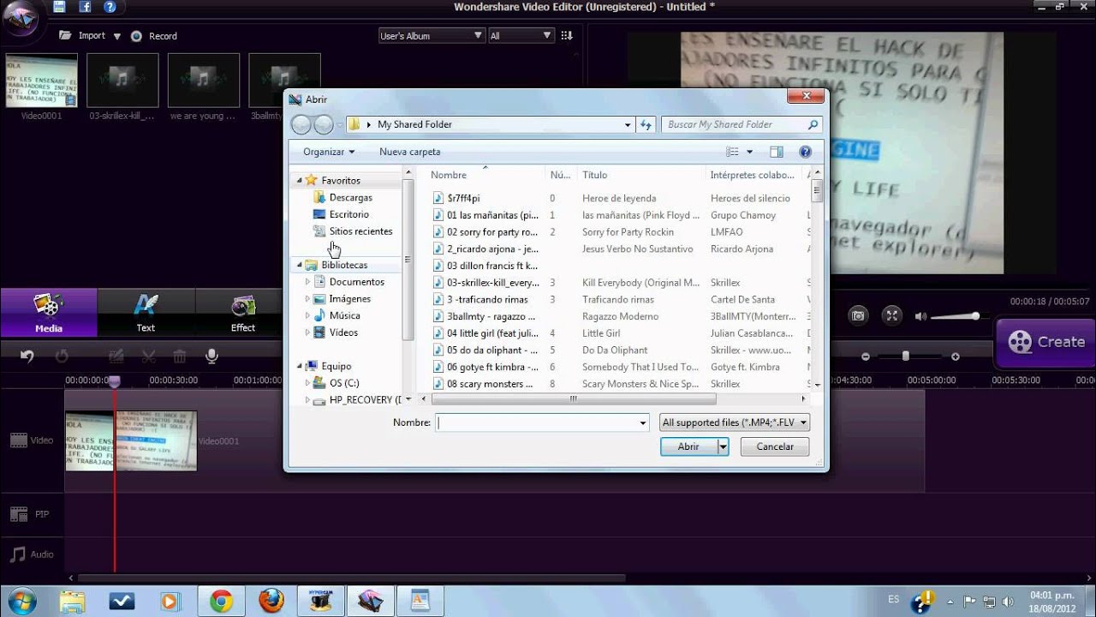
Task: Click the Record webcam icon
Action: 136,36
